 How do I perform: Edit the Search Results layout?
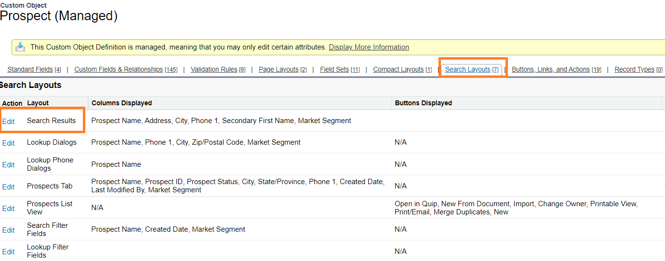[x=8, y=121]
